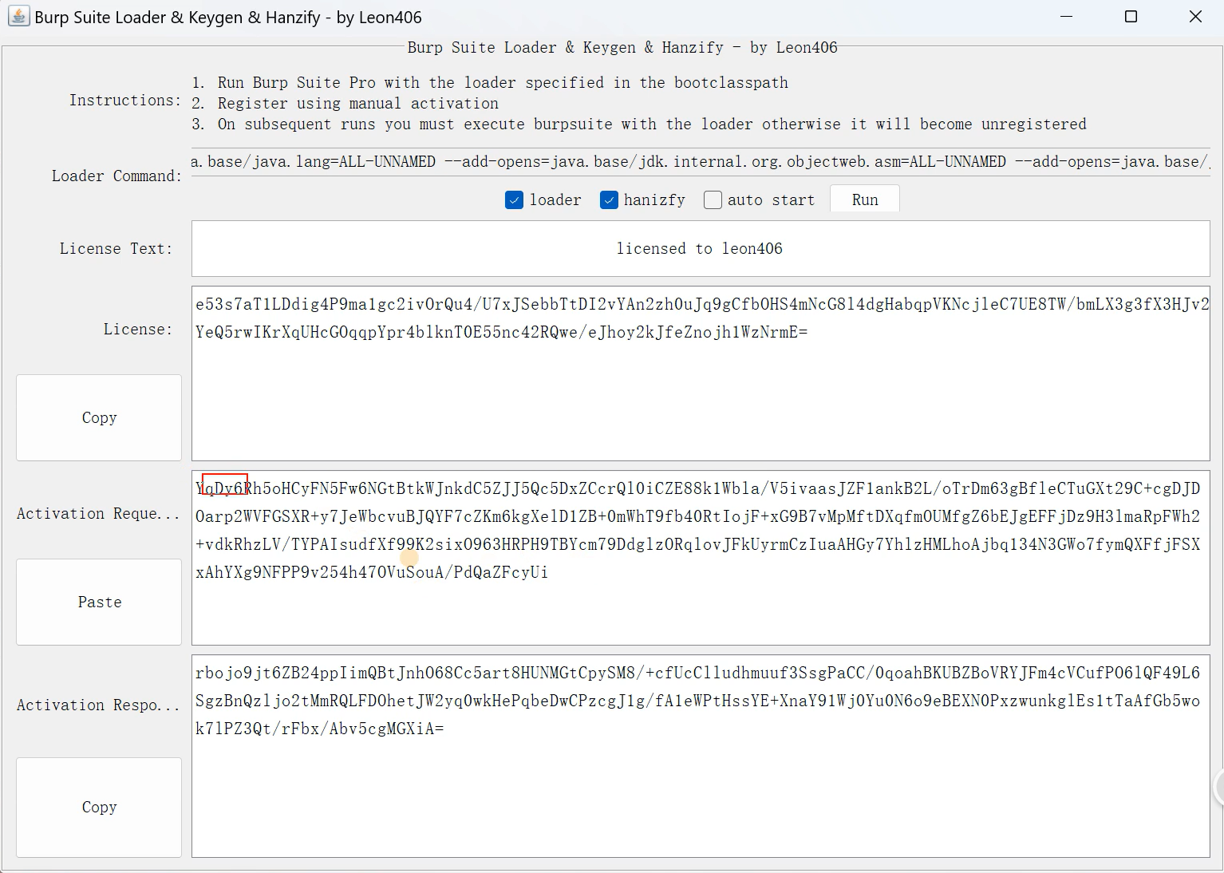1224x873 pixels.
Task: Click instruction line about subsequent runs
Action: (639, 124)
